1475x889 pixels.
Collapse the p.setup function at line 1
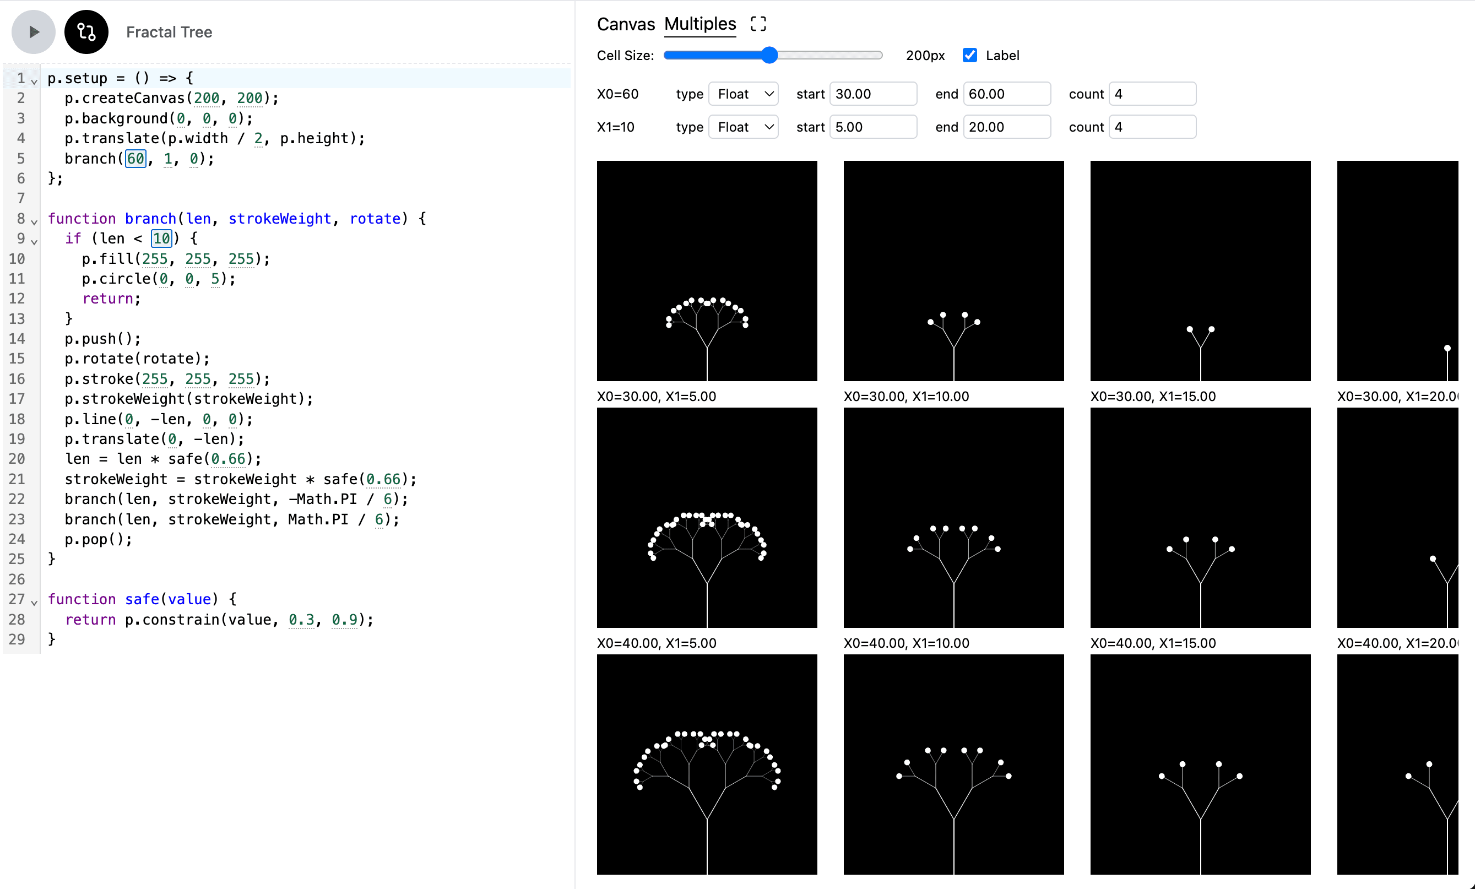click(x=34, y=81)
